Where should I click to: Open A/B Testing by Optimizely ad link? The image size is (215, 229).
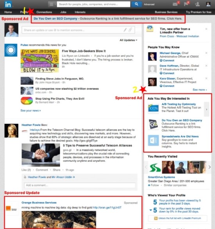[x=179, y=104]
